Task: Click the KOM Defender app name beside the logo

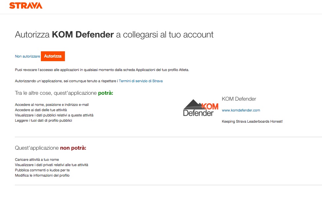Action: [239, 99]
